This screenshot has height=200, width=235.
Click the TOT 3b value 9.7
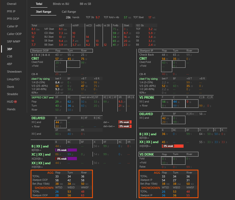click(x=98, y=17)
